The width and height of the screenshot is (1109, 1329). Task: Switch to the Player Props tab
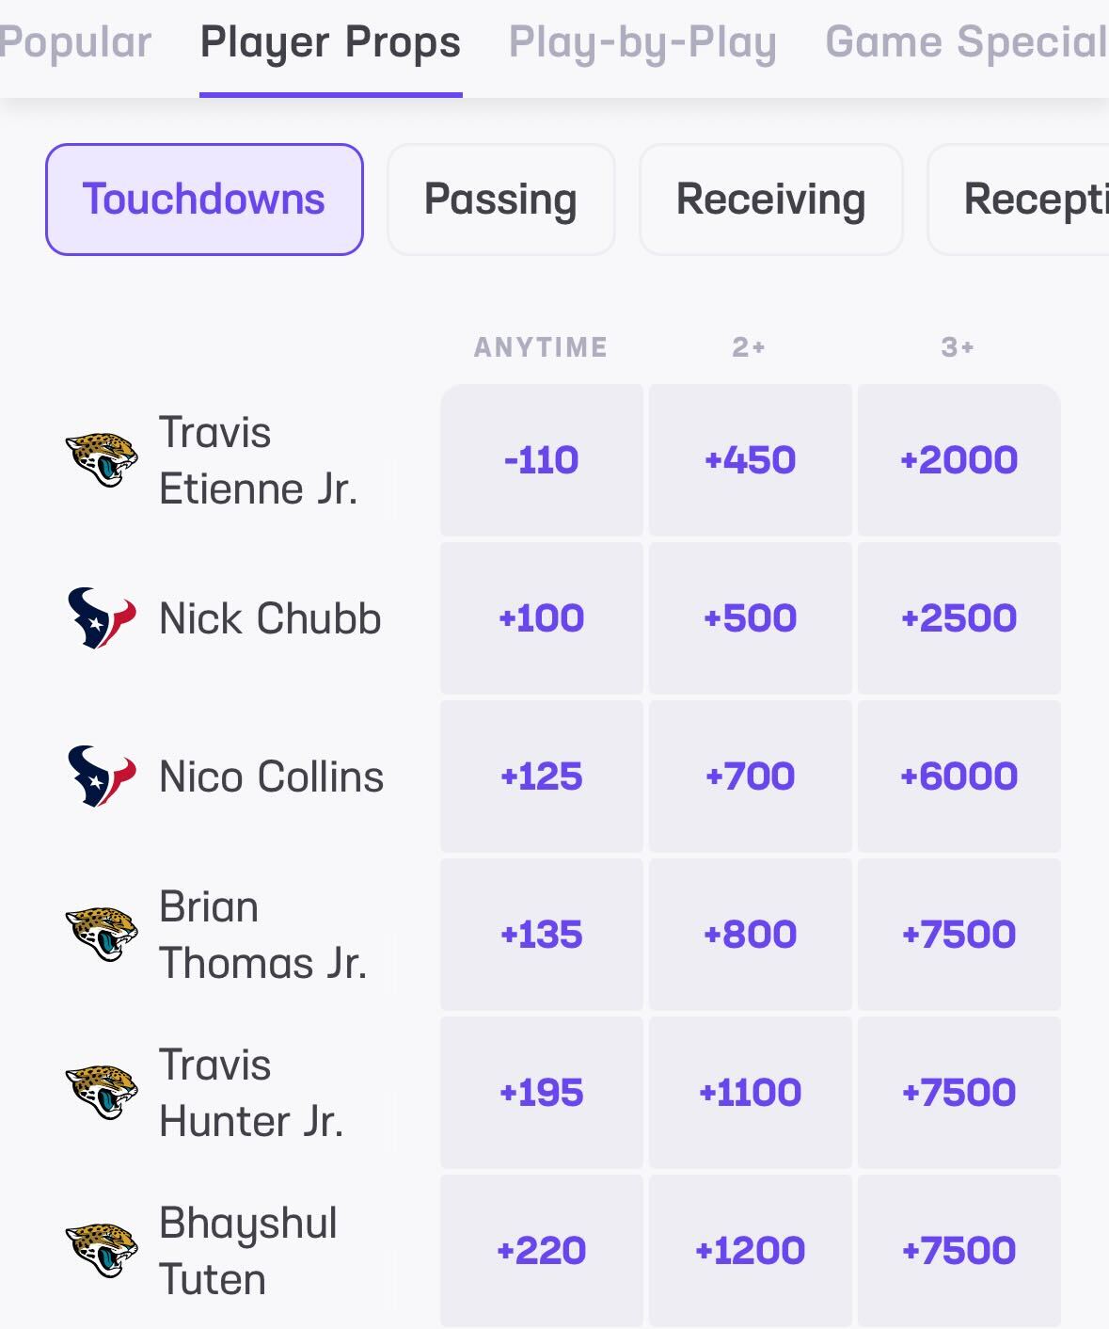pyautogui.click(x=329, y=41)
